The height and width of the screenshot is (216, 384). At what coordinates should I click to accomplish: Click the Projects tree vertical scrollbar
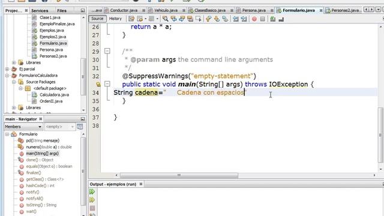83,76
